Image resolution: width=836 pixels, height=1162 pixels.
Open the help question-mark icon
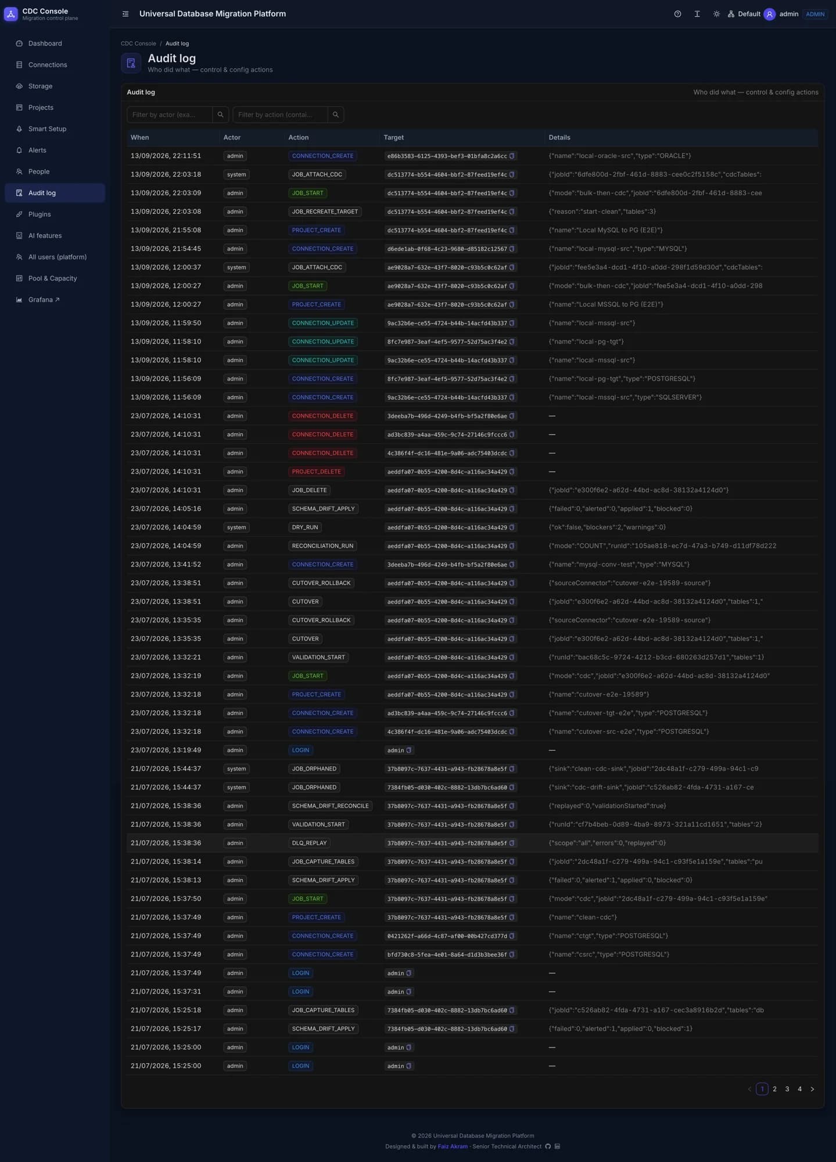(677, 14)
